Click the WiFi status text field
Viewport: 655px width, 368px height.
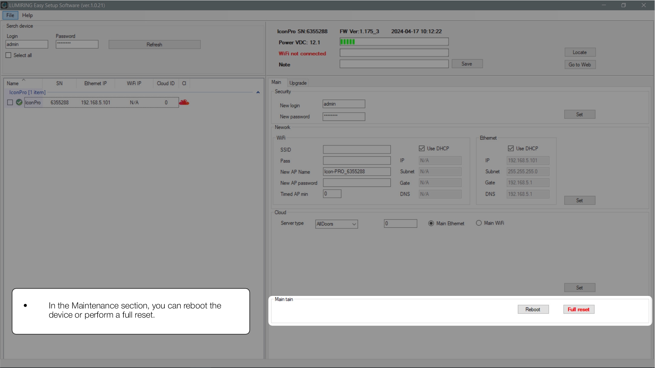(x=394, y=53)
